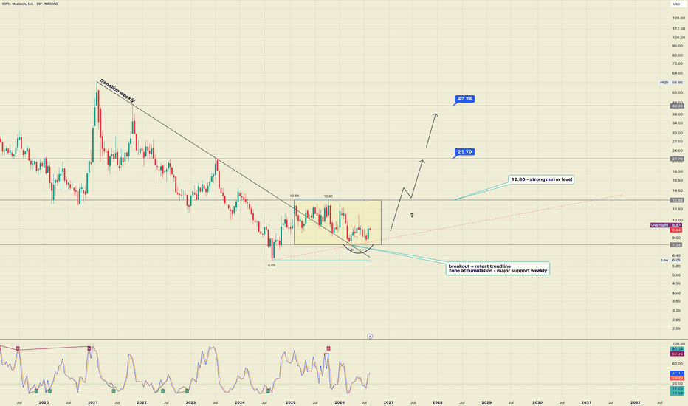The image size is (688, 406).
Task: Select the red sell marker near 2026 on oscillator
Action: pos(328,348)
